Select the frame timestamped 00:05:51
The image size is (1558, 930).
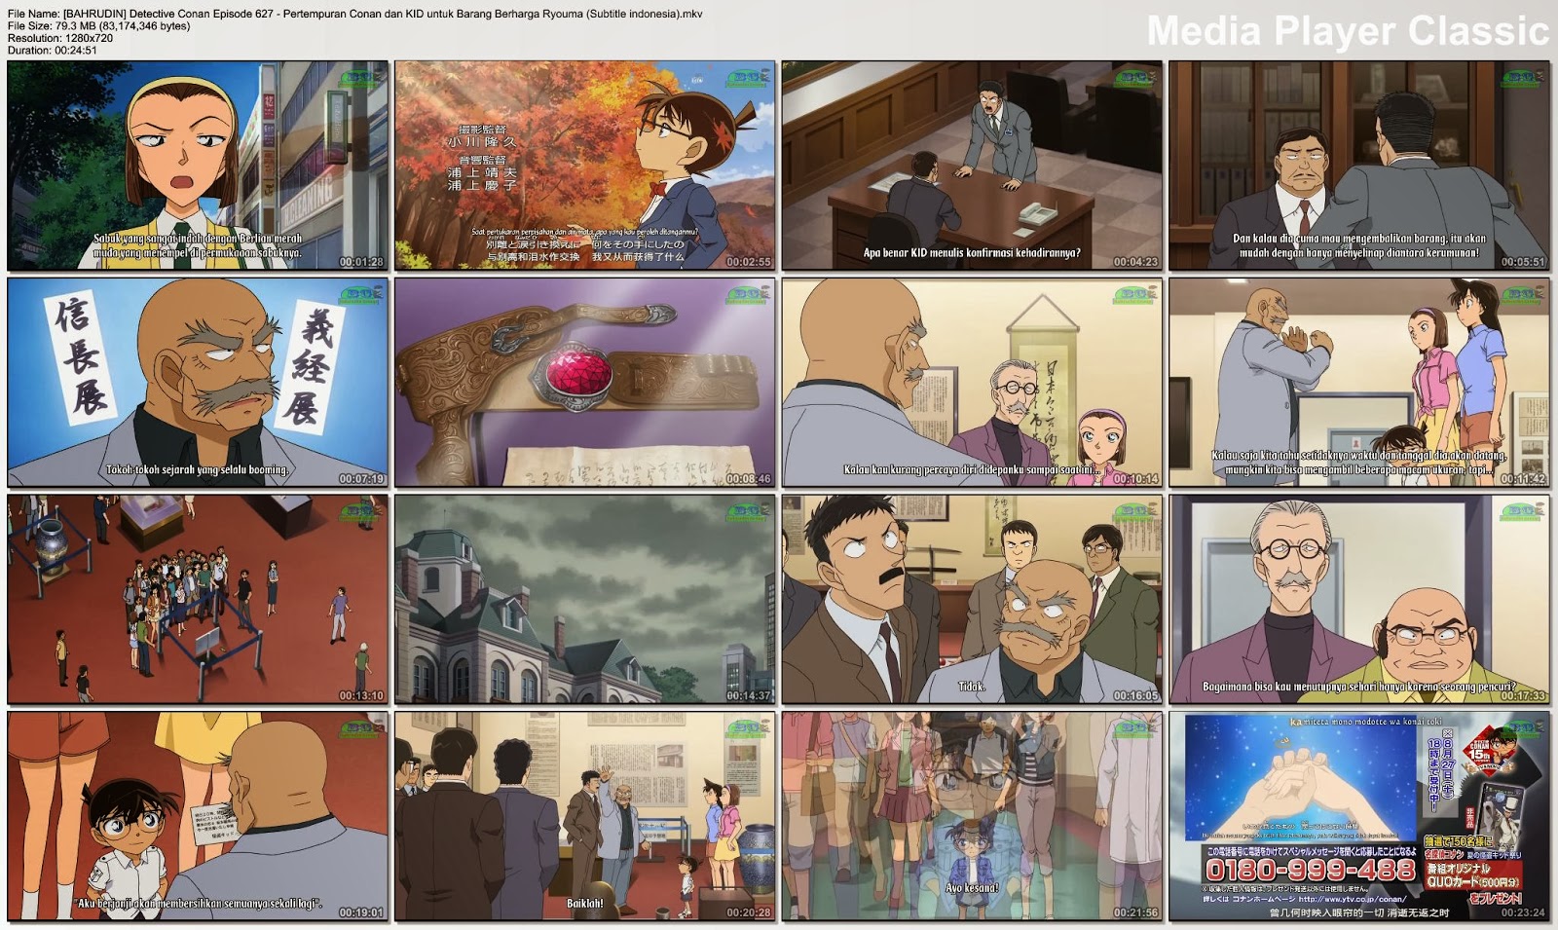(x=1358, y=166)
